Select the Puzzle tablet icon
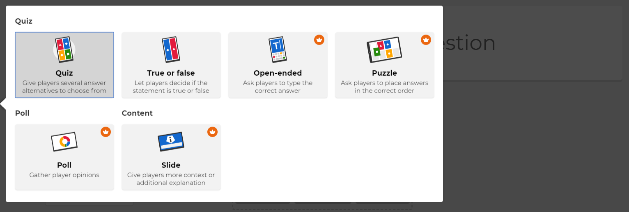 pos(384,50)
